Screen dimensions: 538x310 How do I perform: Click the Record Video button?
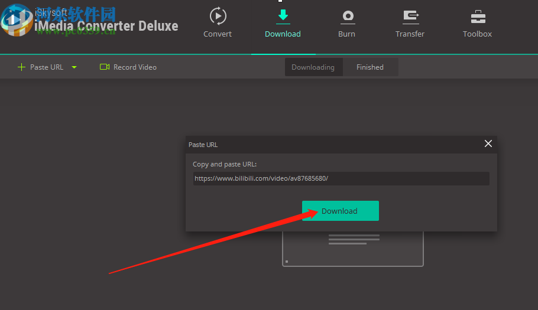[128, 67]
